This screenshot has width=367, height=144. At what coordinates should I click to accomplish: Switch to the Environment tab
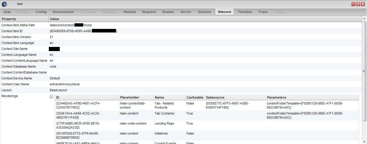click(63, 12)
